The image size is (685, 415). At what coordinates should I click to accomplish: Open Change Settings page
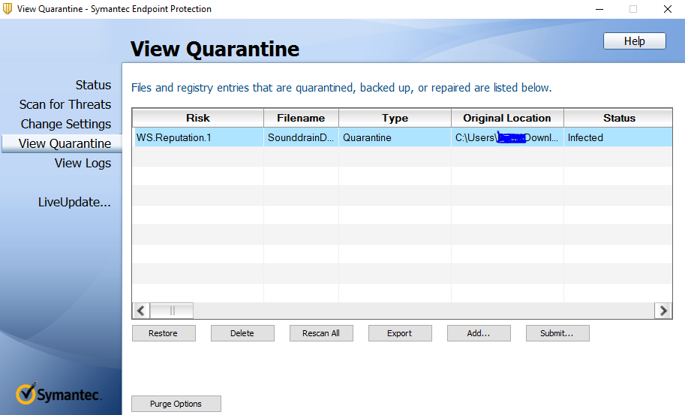(x=66, y=124)
